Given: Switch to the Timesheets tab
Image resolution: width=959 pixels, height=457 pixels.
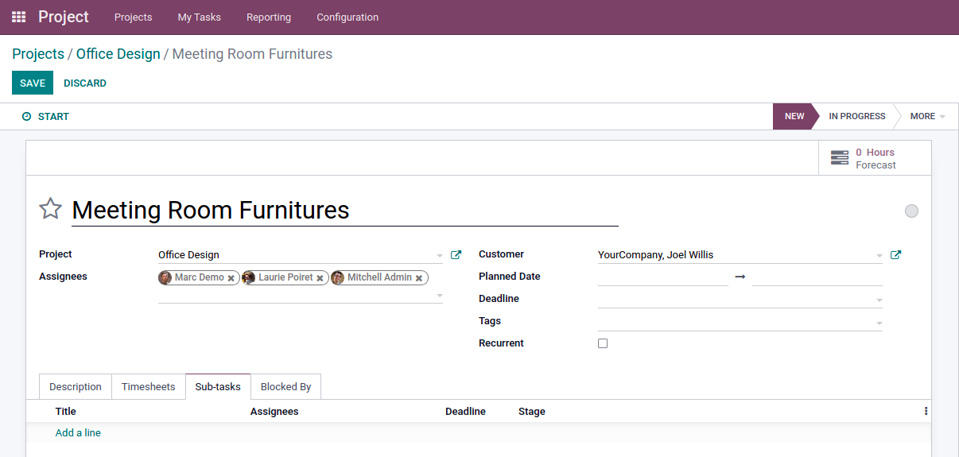Looking at the screenshot, I should coord(149,387).
